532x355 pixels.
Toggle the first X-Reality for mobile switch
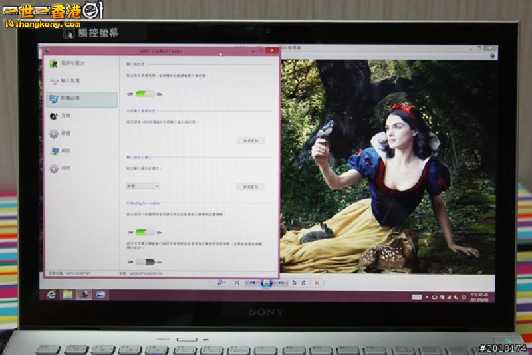pyautogui.click(x=145, y=232)
